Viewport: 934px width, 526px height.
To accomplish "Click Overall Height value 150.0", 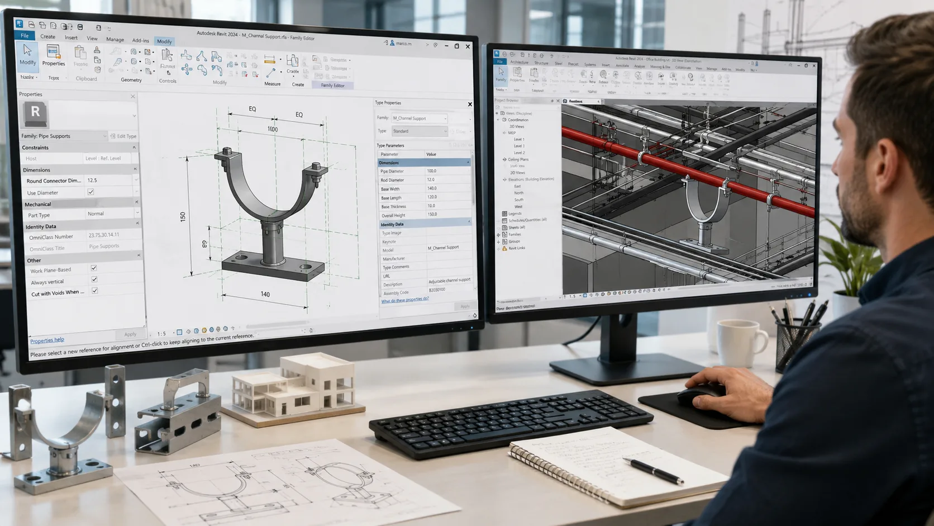I will click(x=447, y=214).
